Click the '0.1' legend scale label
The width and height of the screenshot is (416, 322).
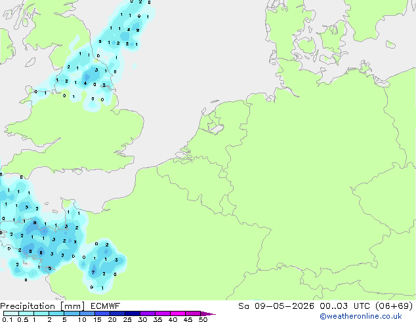[x=7, y=319]
